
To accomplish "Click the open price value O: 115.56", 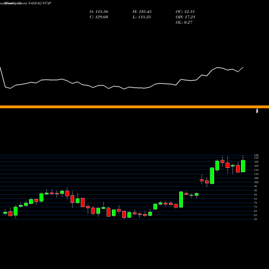I will (99, 12).
